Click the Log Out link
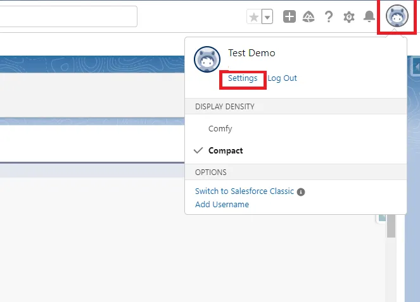Viewport: 420px width, 302px height. pyautogui.click(x=282, y=78)
